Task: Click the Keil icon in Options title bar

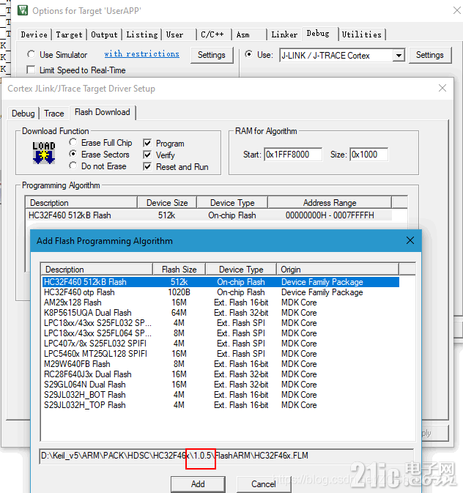Action: click(23, 11)
